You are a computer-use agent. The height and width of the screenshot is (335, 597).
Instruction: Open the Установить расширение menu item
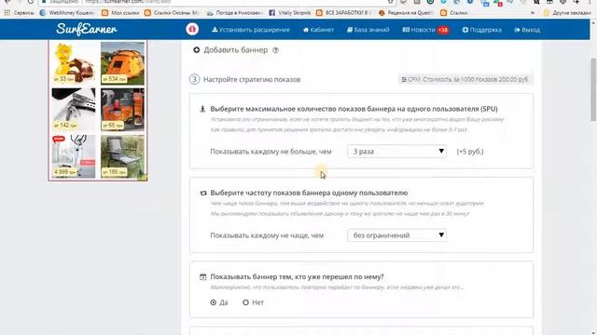251,30
